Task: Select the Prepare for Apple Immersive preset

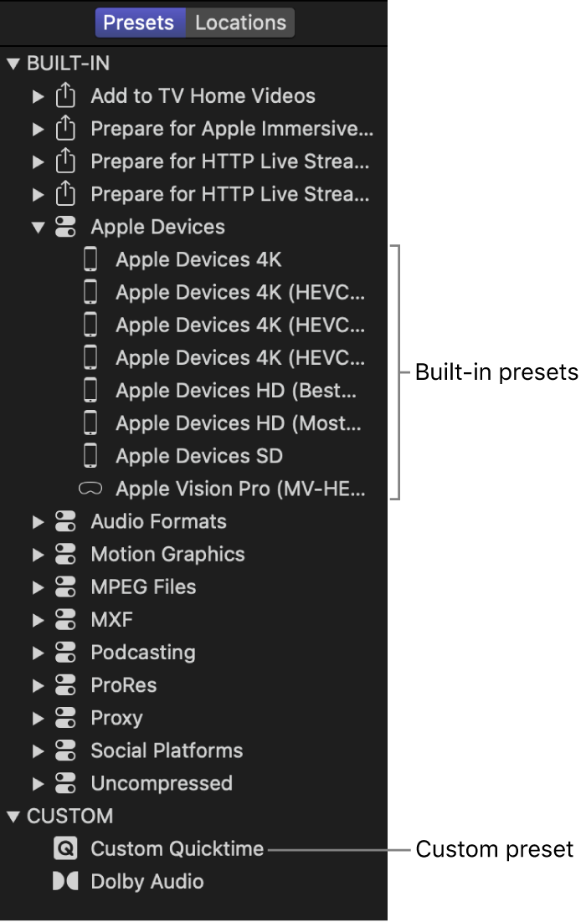Action: (232, 129)
